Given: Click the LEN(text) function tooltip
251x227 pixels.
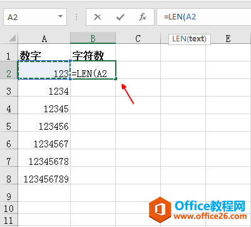Looking at the screenshot, I should coord(190,39).
